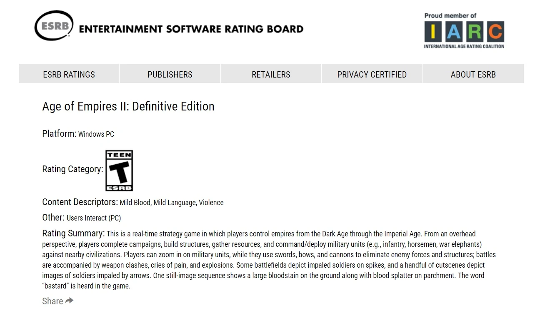Open the PRIVACY CERTIFIED section
Image resolution: width=545 pixels, height=326 pixels.
click(x=372, y=74)
